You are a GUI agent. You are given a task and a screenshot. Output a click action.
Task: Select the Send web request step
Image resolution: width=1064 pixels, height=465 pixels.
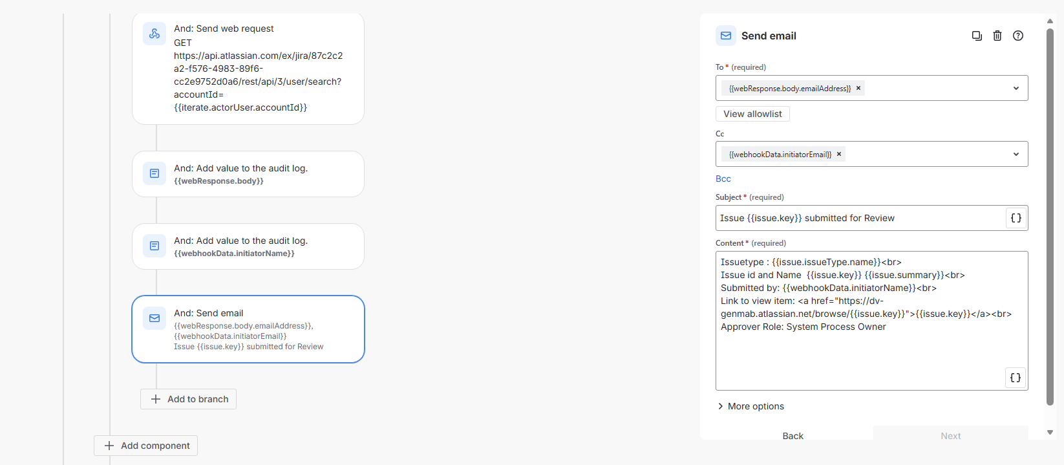point(248,69)
